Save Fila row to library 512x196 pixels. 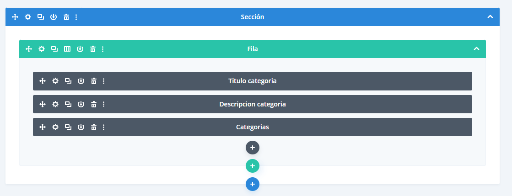80,49
